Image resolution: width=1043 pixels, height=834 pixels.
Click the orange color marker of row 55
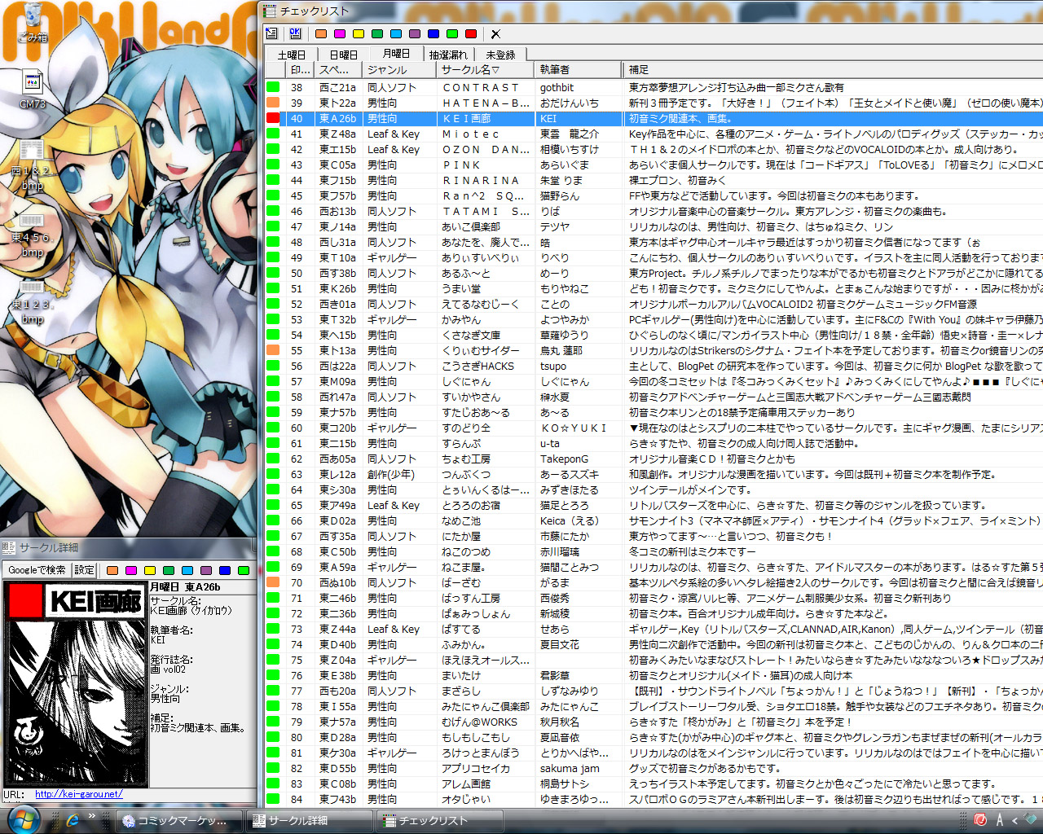[273, 350]
